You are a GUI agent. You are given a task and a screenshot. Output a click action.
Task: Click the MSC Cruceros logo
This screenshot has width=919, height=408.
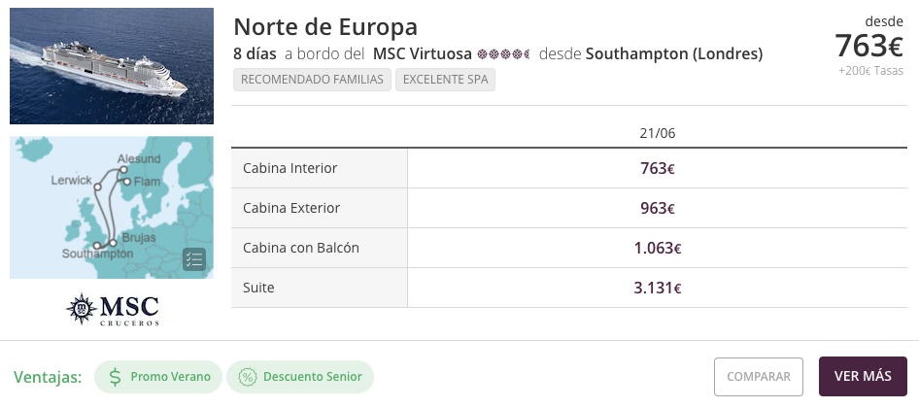pos(112,309)
